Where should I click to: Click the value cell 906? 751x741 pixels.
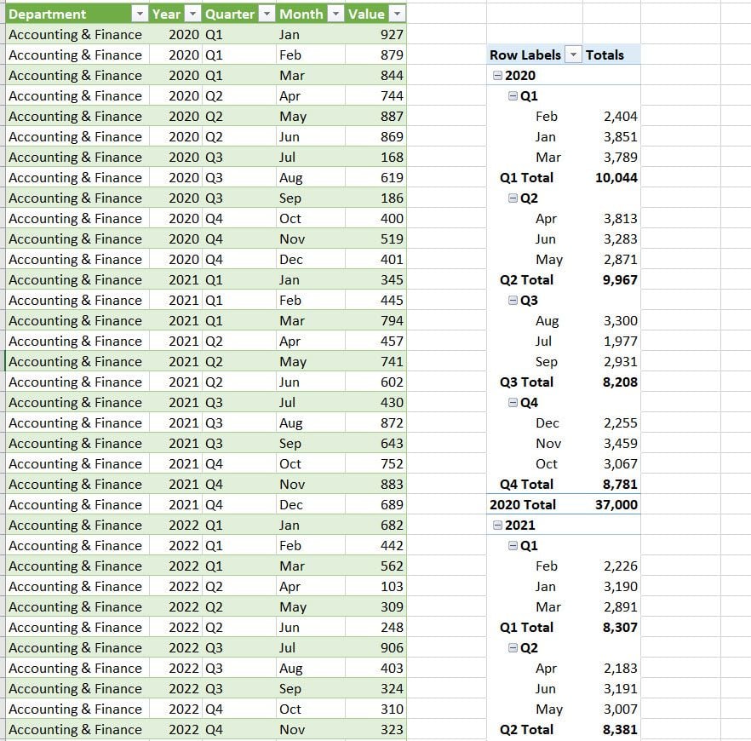tap(375, 647)
